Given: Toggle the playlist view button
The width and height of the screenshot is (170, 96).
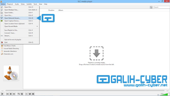Looking at the screenshot, I should (27, 94).
